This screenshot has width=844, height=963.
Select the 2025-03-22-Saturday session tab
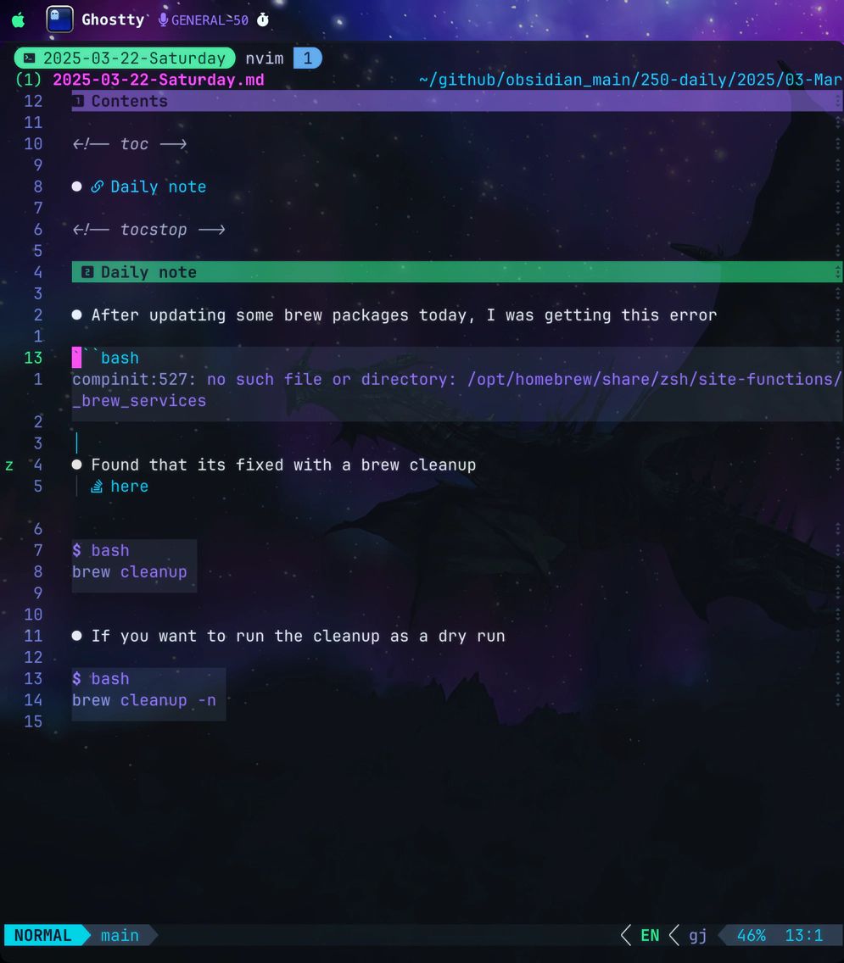tap(134, 58)
